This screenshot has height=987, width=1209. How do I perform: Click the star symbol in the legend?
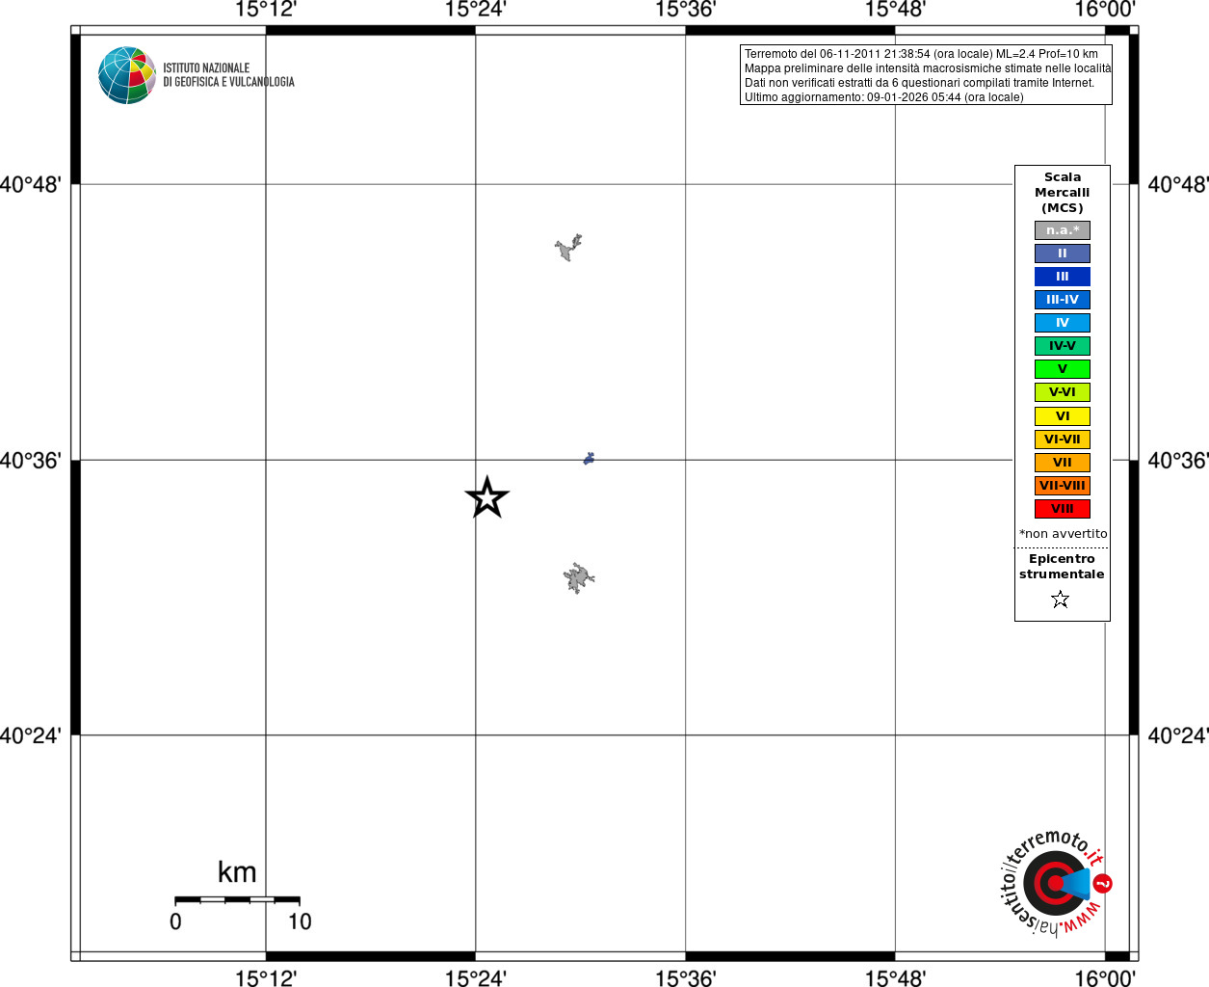(x=1061, y=600)
